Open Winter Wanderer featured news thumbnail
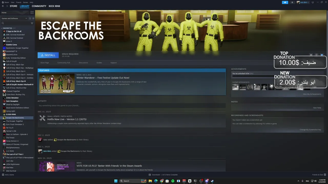This screenshot has width=328, height=184. 57,84
